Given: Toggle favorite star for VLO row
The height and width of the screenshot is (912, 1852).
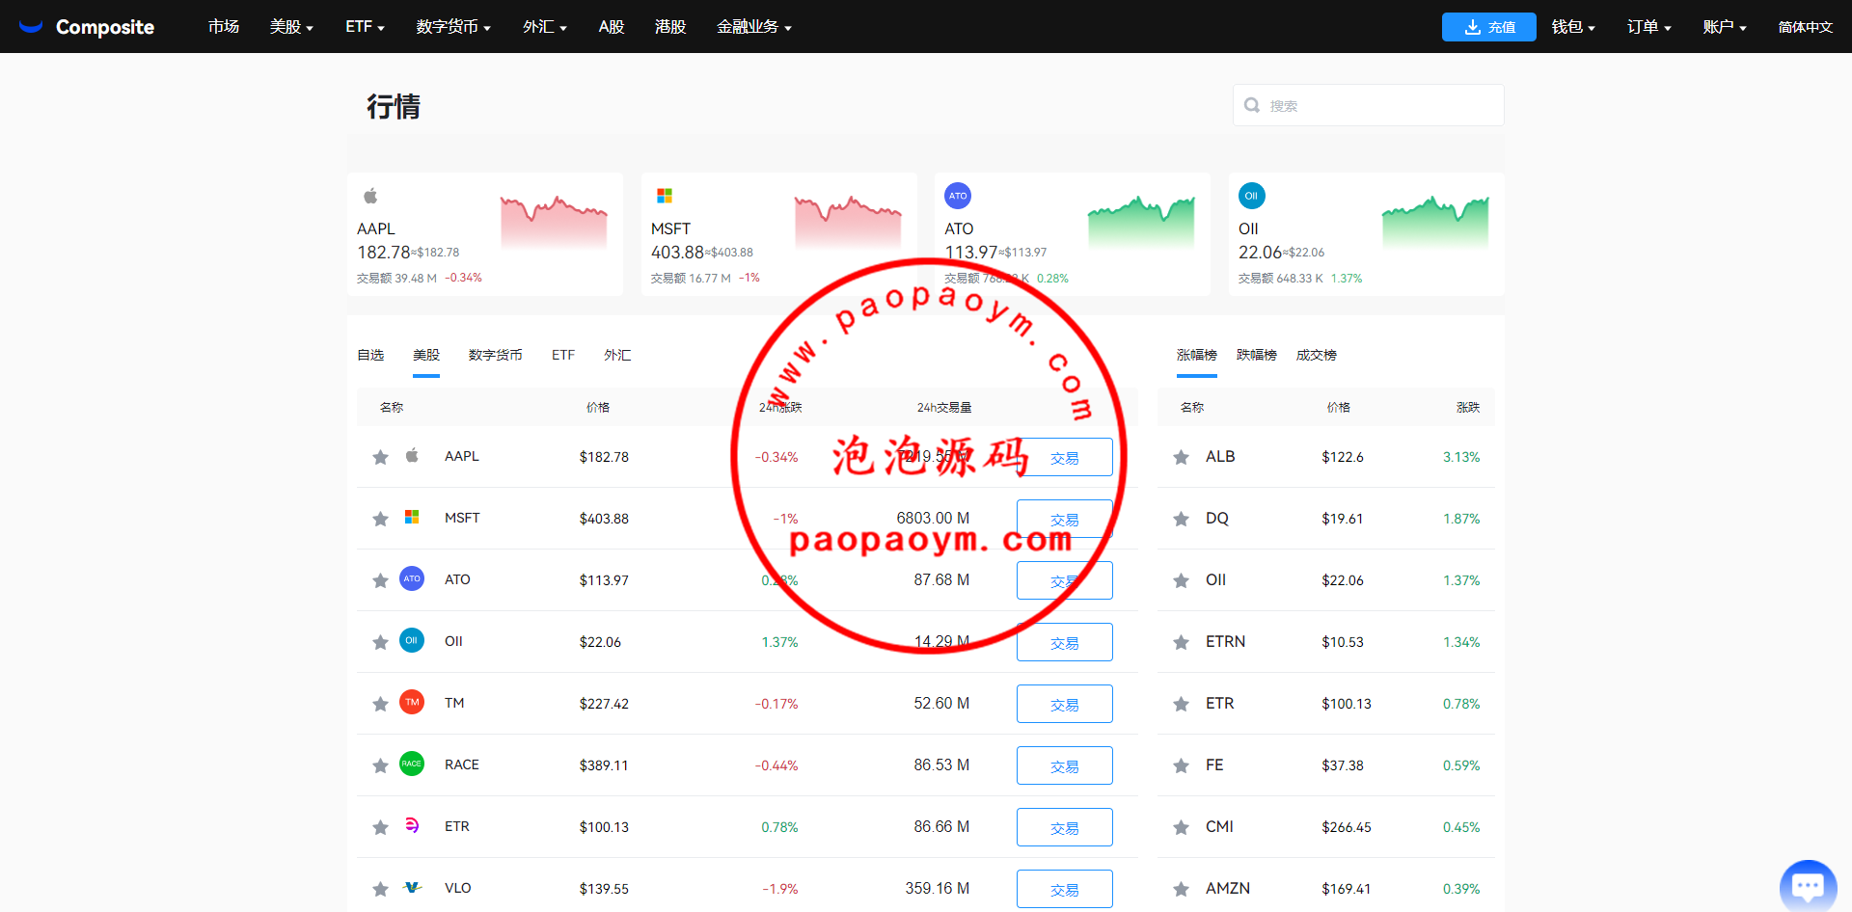Looking at the screenshot, I should (x=380, y=889).
